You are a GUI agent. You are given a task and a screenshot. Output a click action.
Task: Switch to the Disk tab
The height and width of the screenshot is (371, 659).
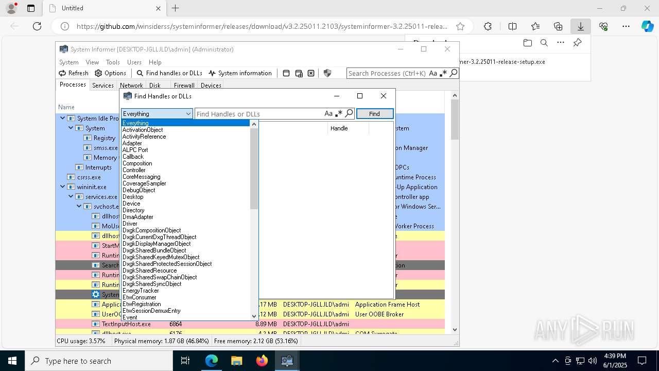tap(155, 86)
